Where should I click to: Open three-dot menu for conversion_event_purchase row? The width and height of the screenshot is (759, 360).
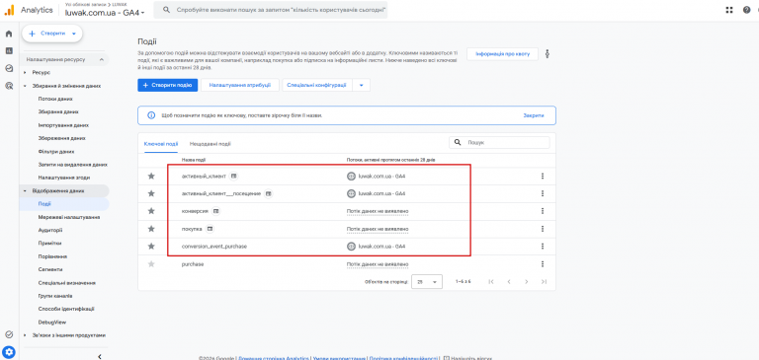[x=543, y=247]
